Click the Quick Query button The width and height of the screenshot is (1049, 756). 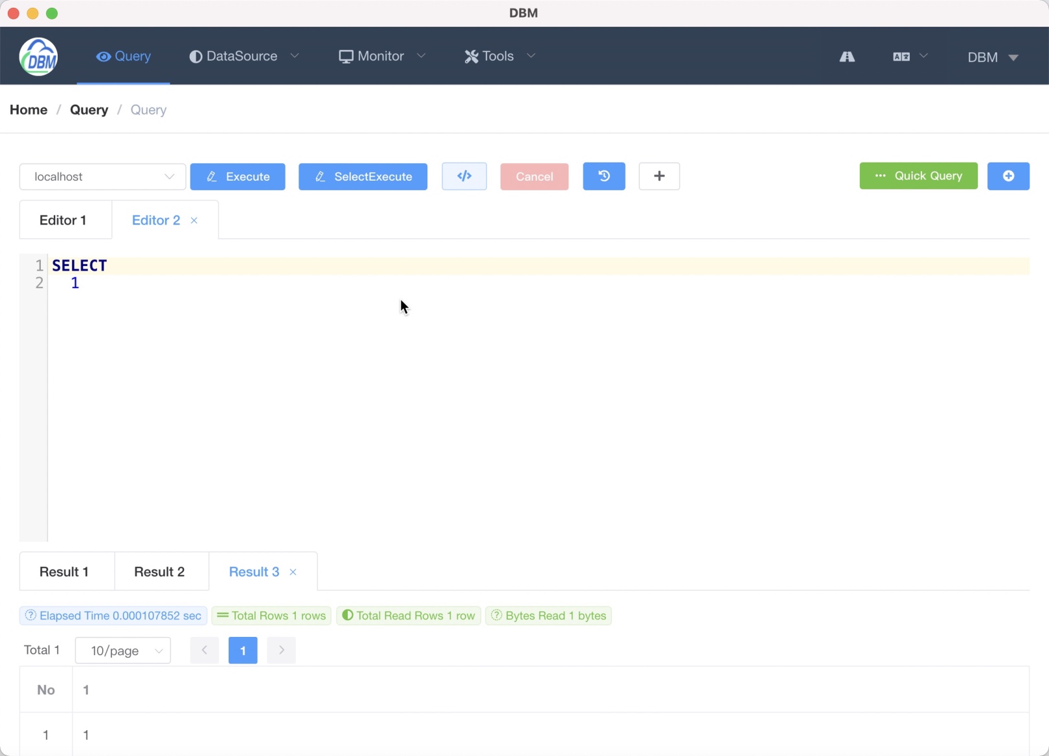(918, 176)
